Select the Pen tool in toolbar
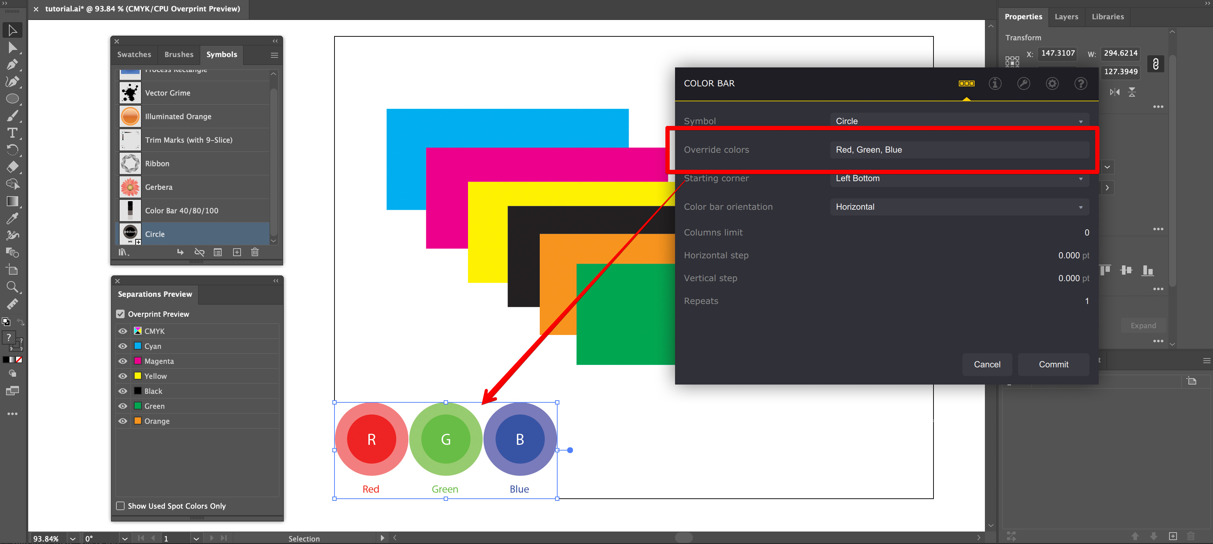The image size is (1213, 544). pos(12,64)
